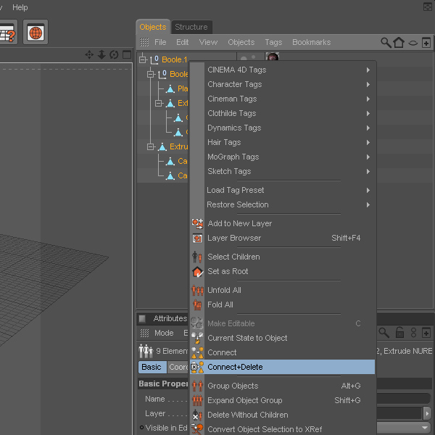Image resolution: width=435 pixels, height=435 pixels.
Task: Collapse the Extru tree node
Action: click(x=151, y=146)
